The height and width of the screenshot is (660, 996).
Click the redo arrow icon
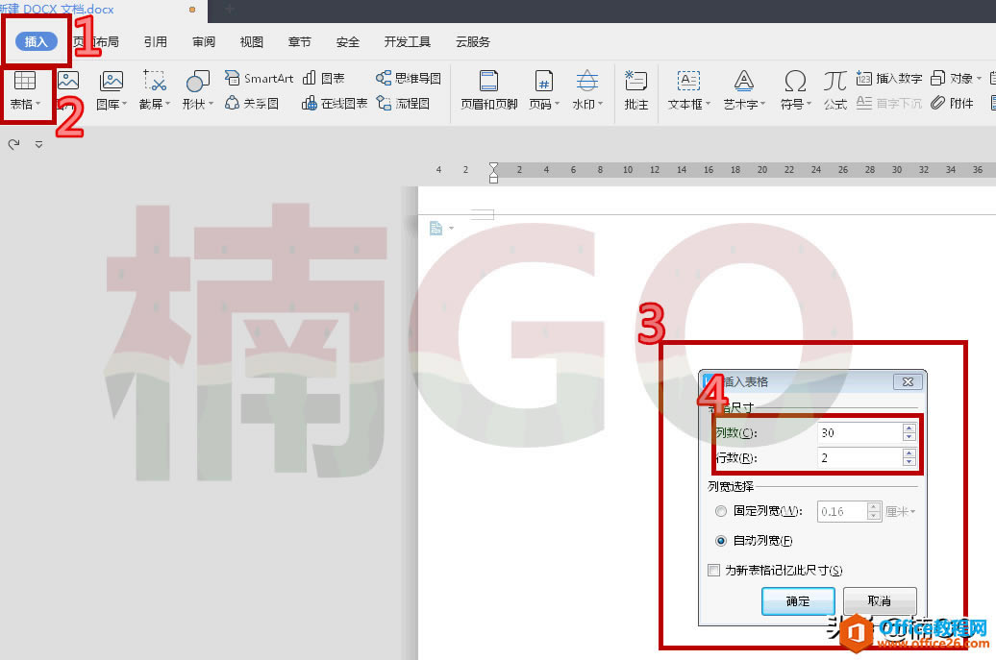(13, 144)
